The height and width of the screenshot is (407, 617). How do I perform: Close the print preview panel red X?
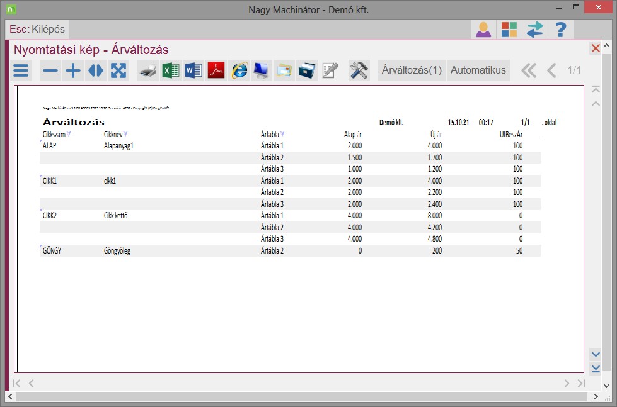[596, 48]
